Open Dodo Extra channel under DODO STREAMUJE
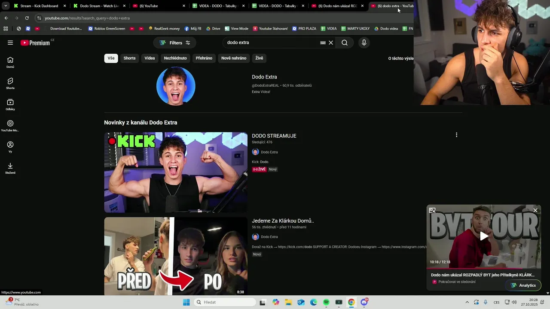 point(269,152)
